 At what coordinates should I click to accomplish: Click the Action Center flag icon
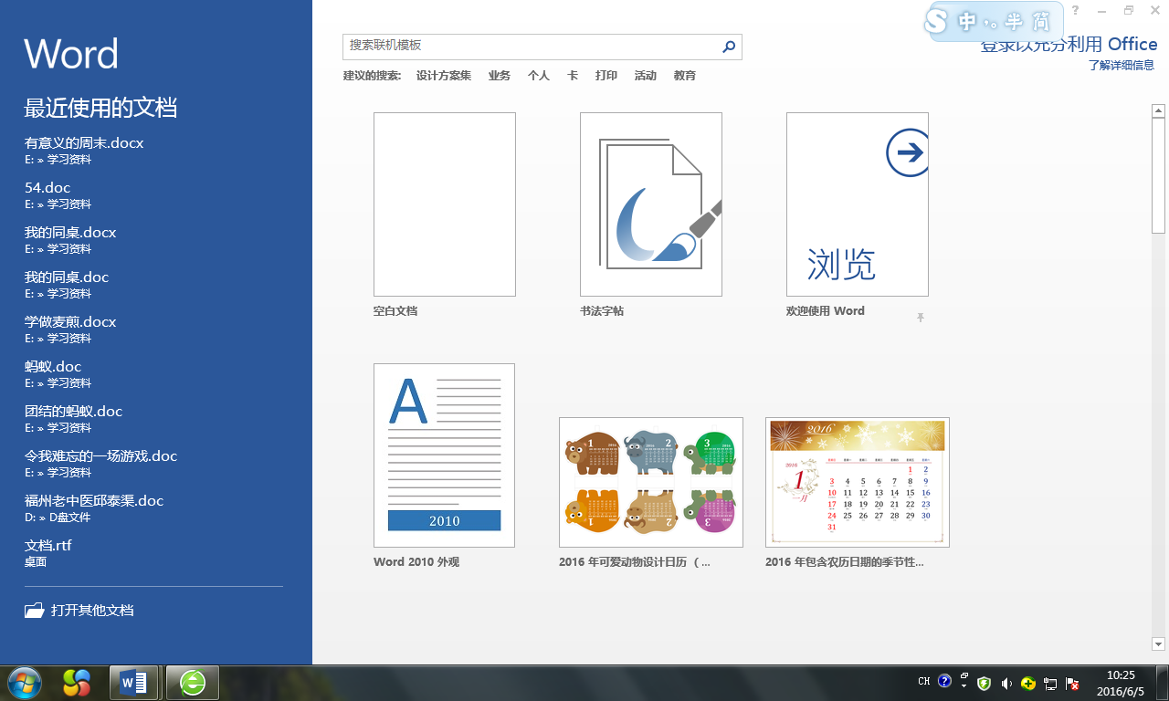[x=1073, y=683]
